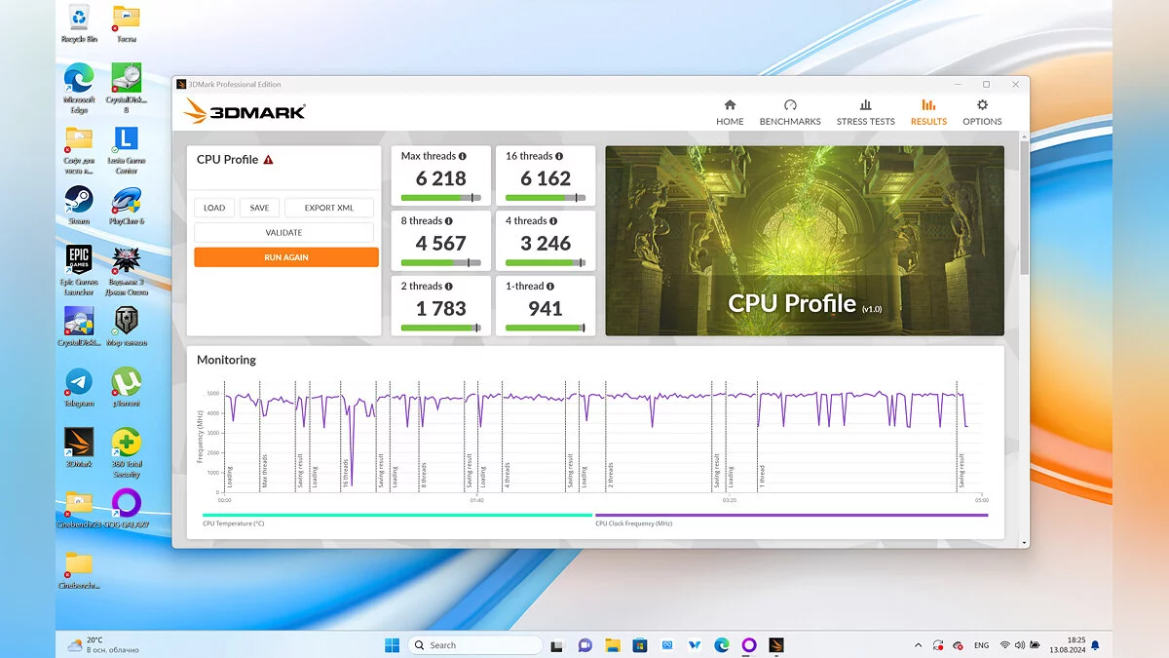The width and height of the screenshot is (1169, 658).
Task: Open the Options tab
Action: 982,112
